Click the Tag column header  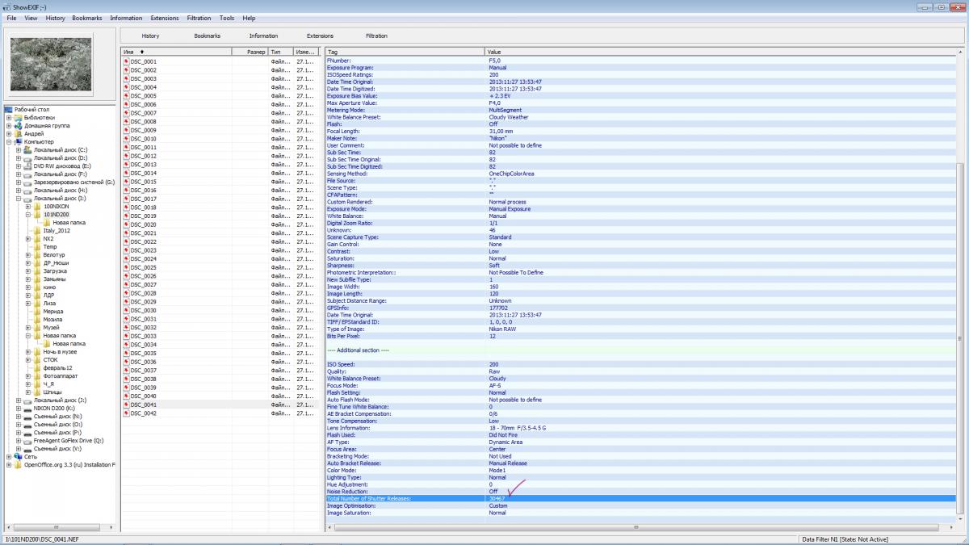click(x=405, y=52)
